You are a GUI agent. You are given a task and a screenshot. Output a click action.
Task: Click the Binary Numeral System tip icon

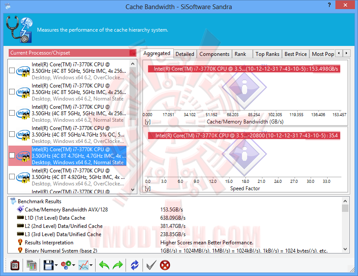coord(20,250)
